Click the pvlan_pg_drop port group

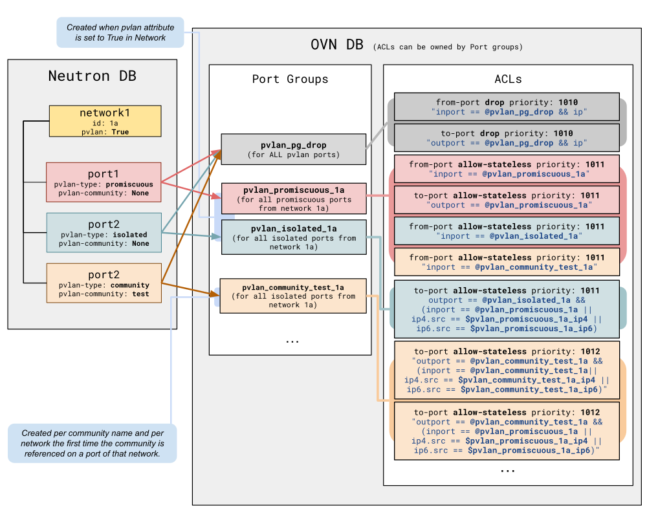[x=293, y=149]
